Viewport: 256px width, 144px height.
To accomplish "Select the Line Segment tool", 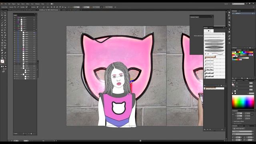I will [x=2, y=20].
